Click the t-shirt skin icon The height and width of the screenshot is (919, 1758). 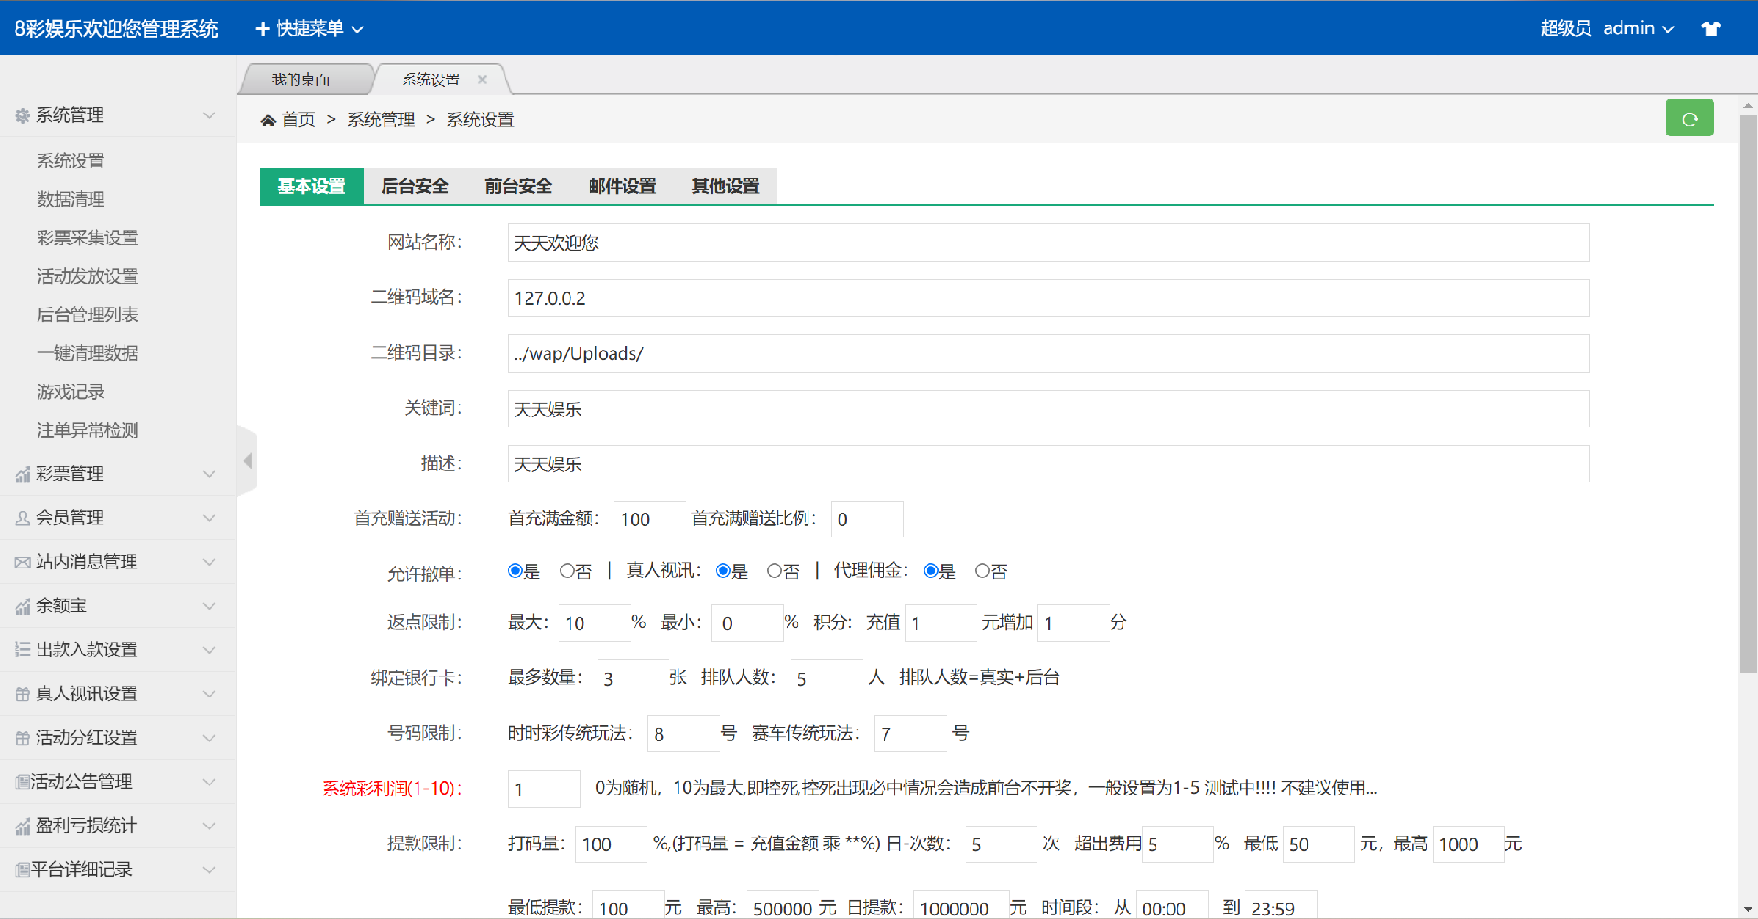pos(1710,28)
